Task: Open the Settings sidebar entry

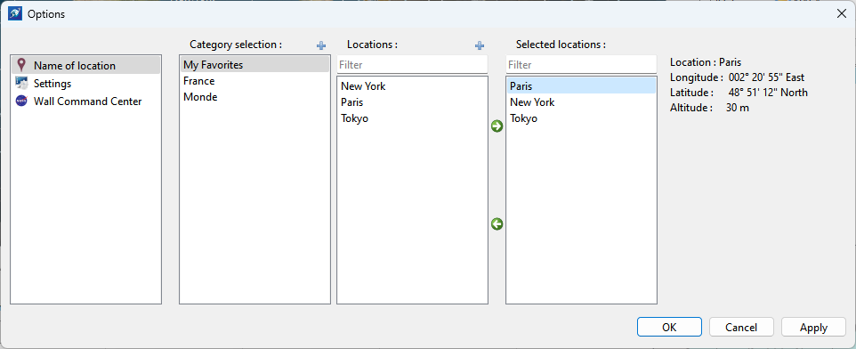Action: coord(86,84)
